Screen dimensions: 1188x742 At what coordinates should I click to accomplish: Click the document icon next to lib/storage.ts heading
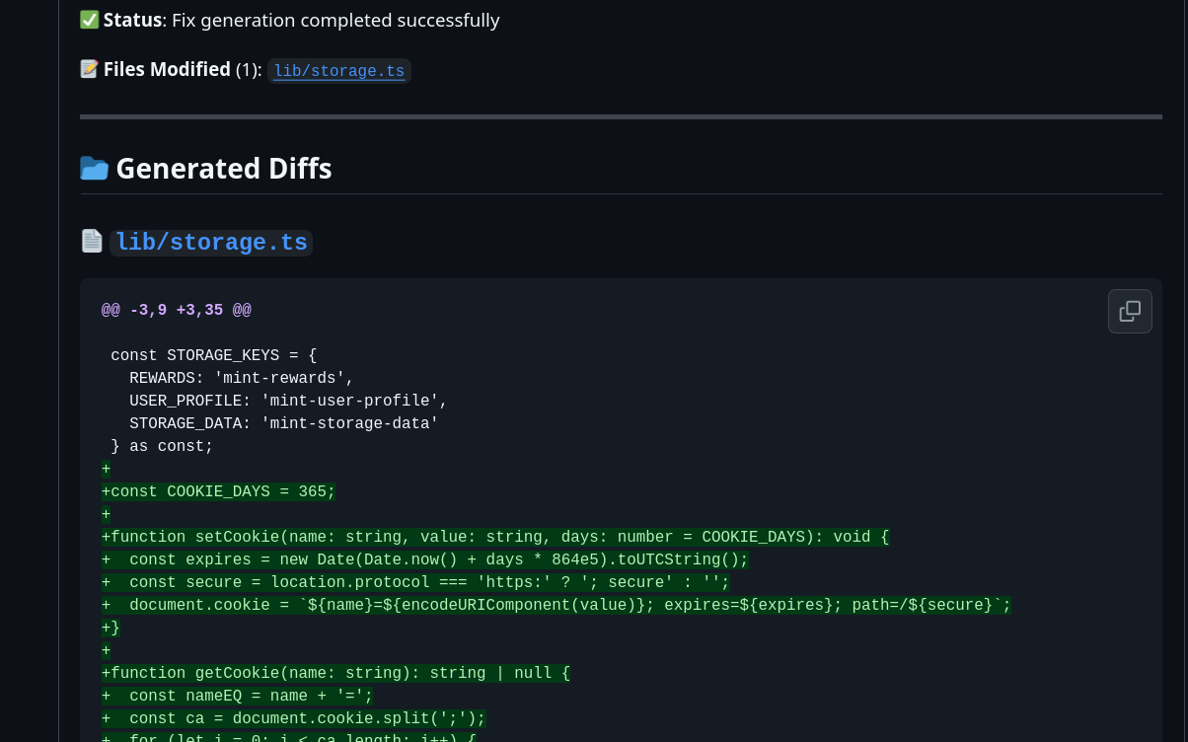92,241
